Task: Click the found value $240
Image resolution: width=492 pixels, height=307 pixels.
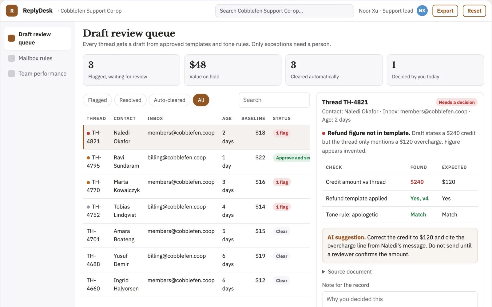Action: (417, 182)
